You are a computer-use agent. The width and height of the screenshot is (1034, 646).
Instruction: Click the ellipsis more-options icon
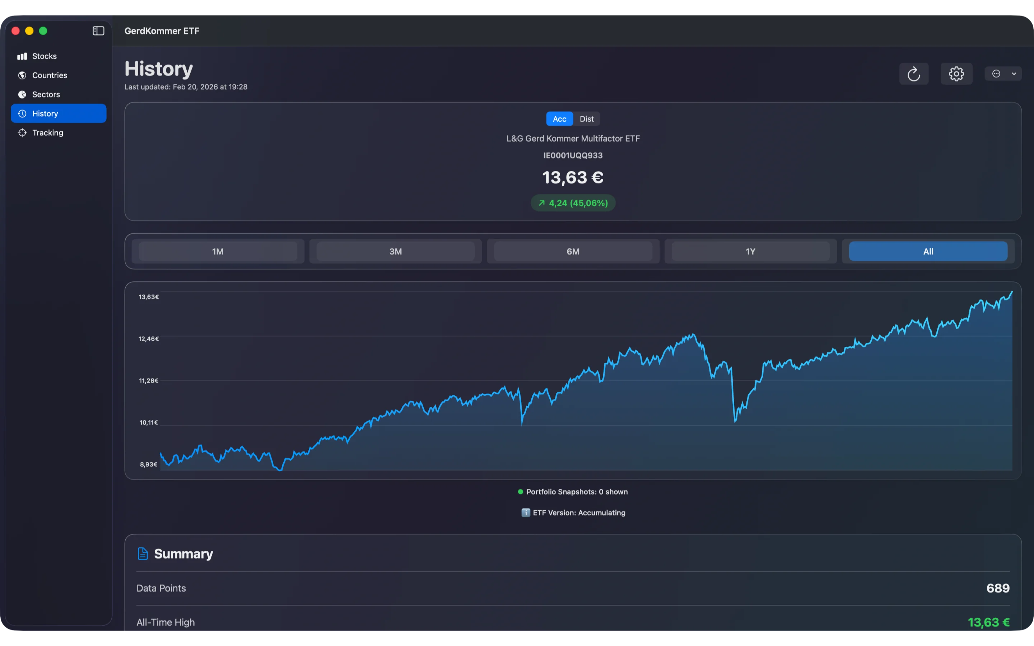point(997,74)
